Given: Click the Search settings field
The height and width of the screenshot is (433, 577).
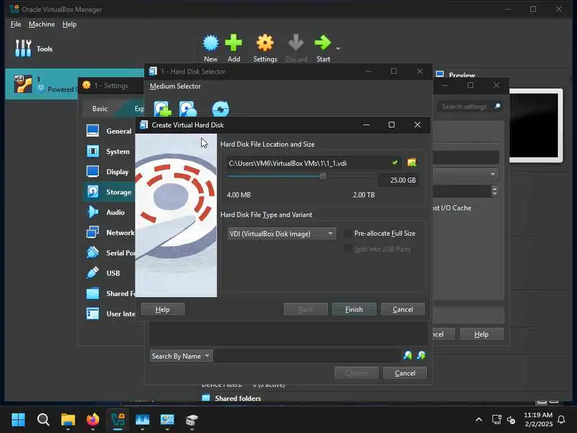Looking at the screenshot, I should [464, 107].
